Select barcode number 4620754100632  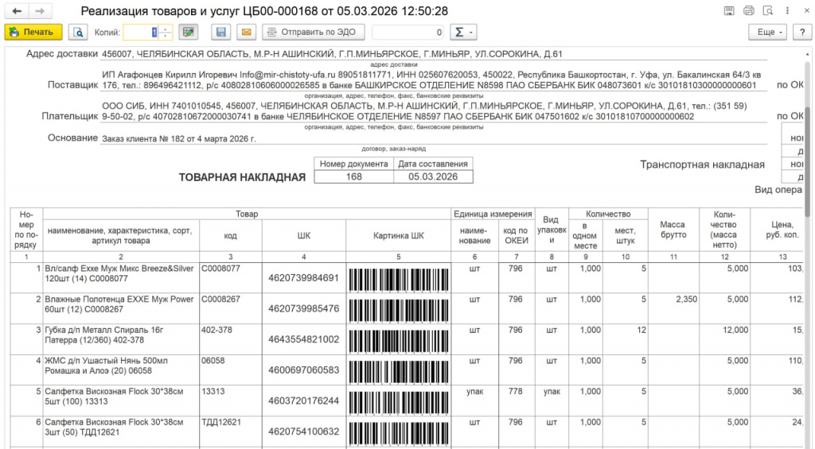[303, 432]
